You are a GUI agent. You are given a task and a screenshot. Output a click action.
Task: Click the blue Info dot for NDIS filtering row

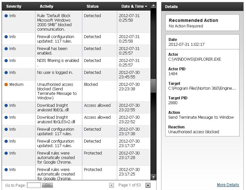(x=6, y=61)
